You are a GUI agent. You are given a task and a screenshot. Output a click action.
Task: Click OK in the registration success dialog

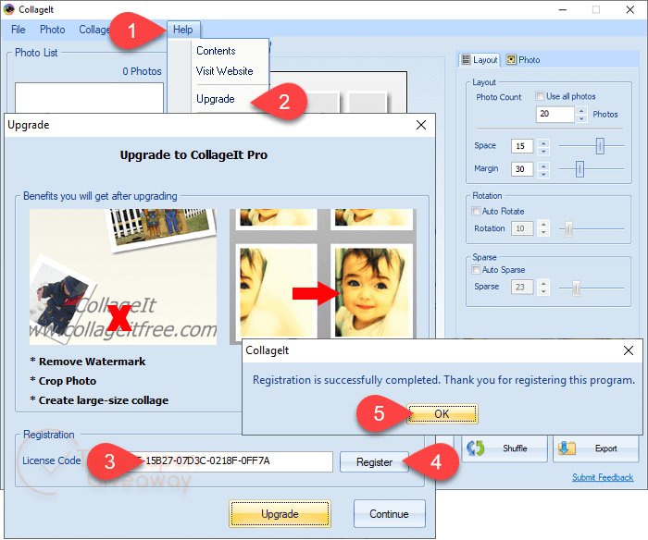(x=442, y=414)
